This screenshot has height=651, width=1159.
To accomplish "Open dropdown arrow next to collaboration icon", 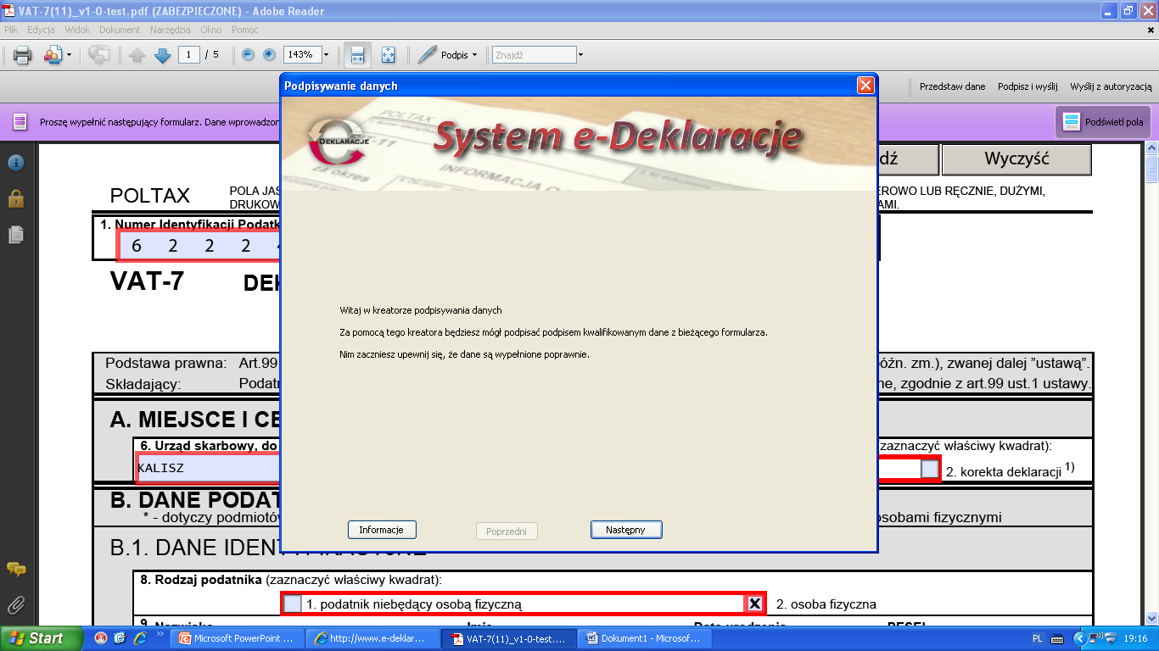I will point(69,55).
